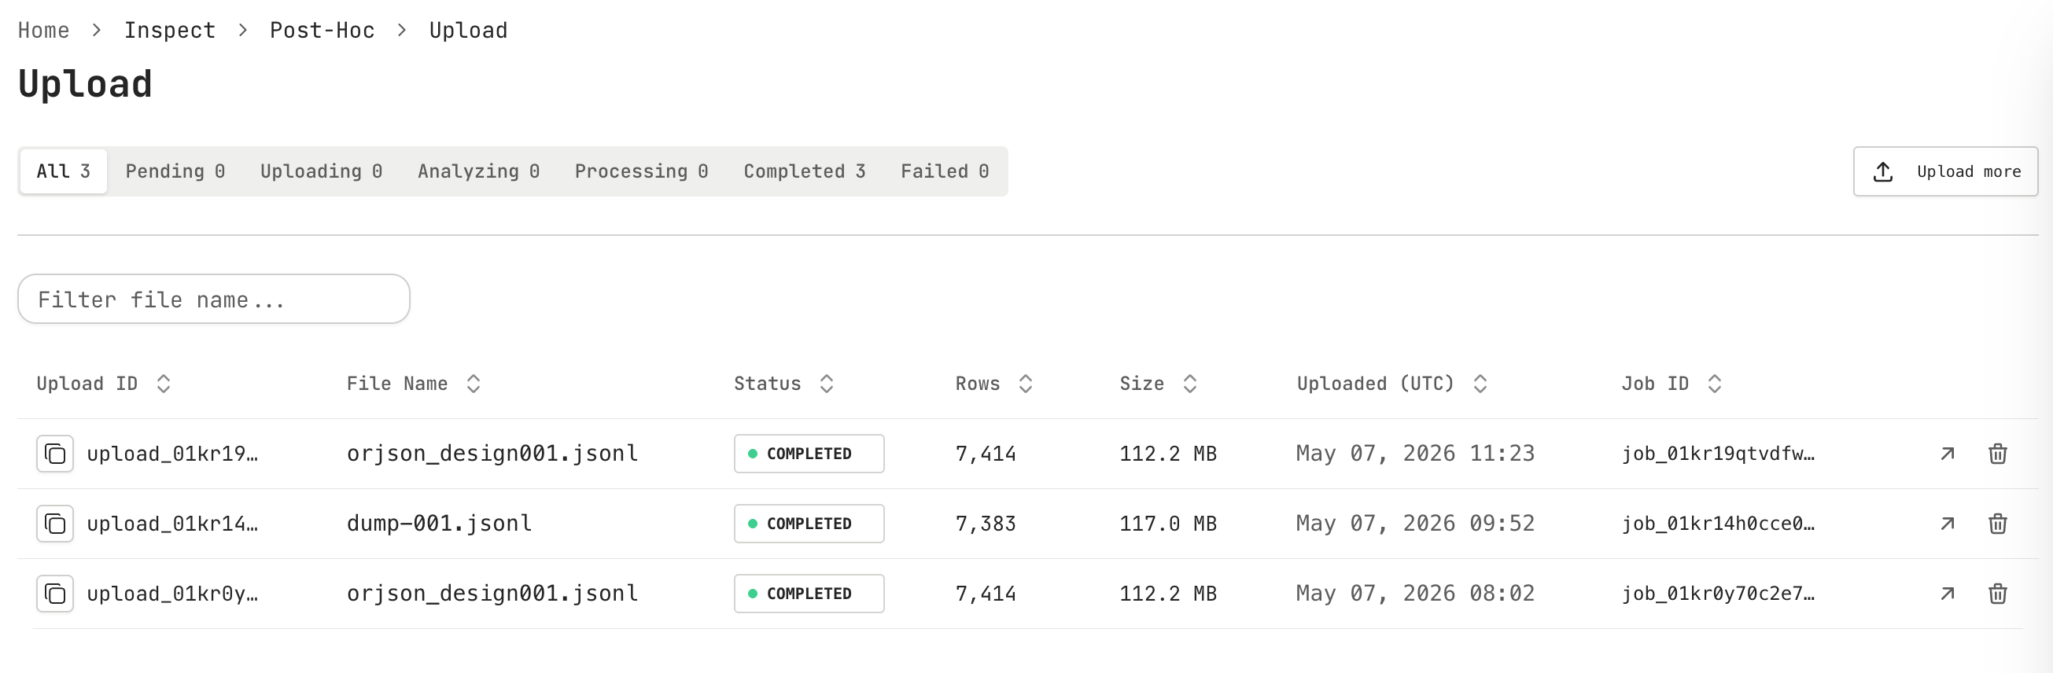Screen dimensions: 2053x673
Task: Delete the dump-001.jsonl upload
Action: tap(1998, 524)
